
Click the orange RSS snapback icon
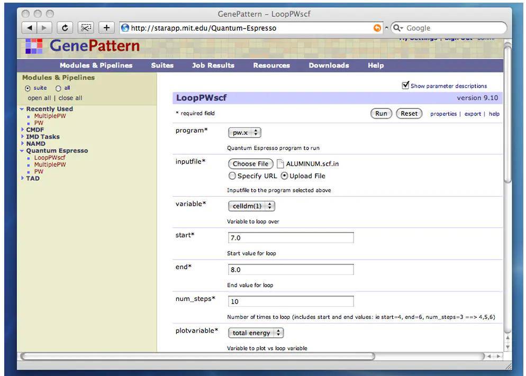[377, 28]
